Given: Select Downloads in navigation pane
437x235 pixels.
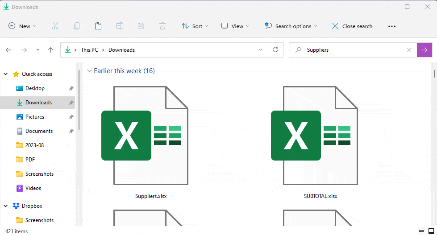Looking at the screenshot, I should click(x=38, y=103).
